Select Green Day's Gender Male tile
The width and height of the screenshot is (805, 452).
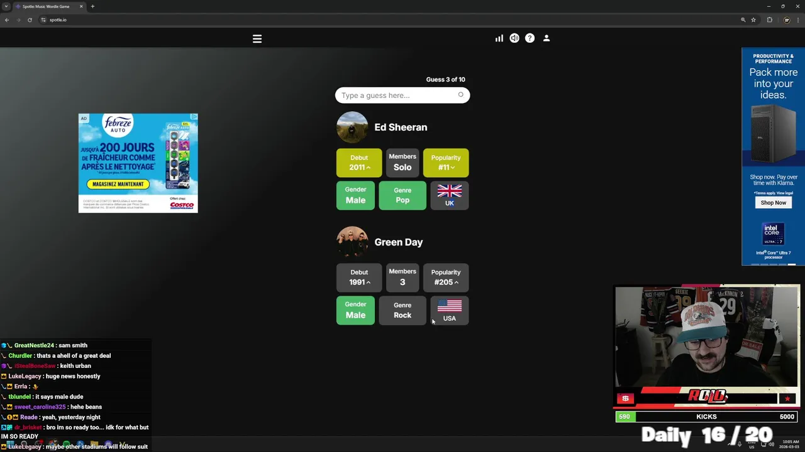[x=355, y=310]
